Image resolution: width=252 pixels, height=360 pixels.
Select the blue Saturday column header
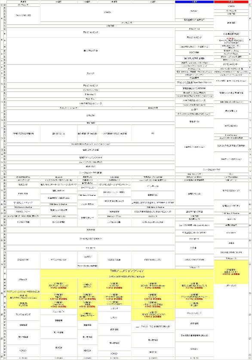(x=194, y=2)
